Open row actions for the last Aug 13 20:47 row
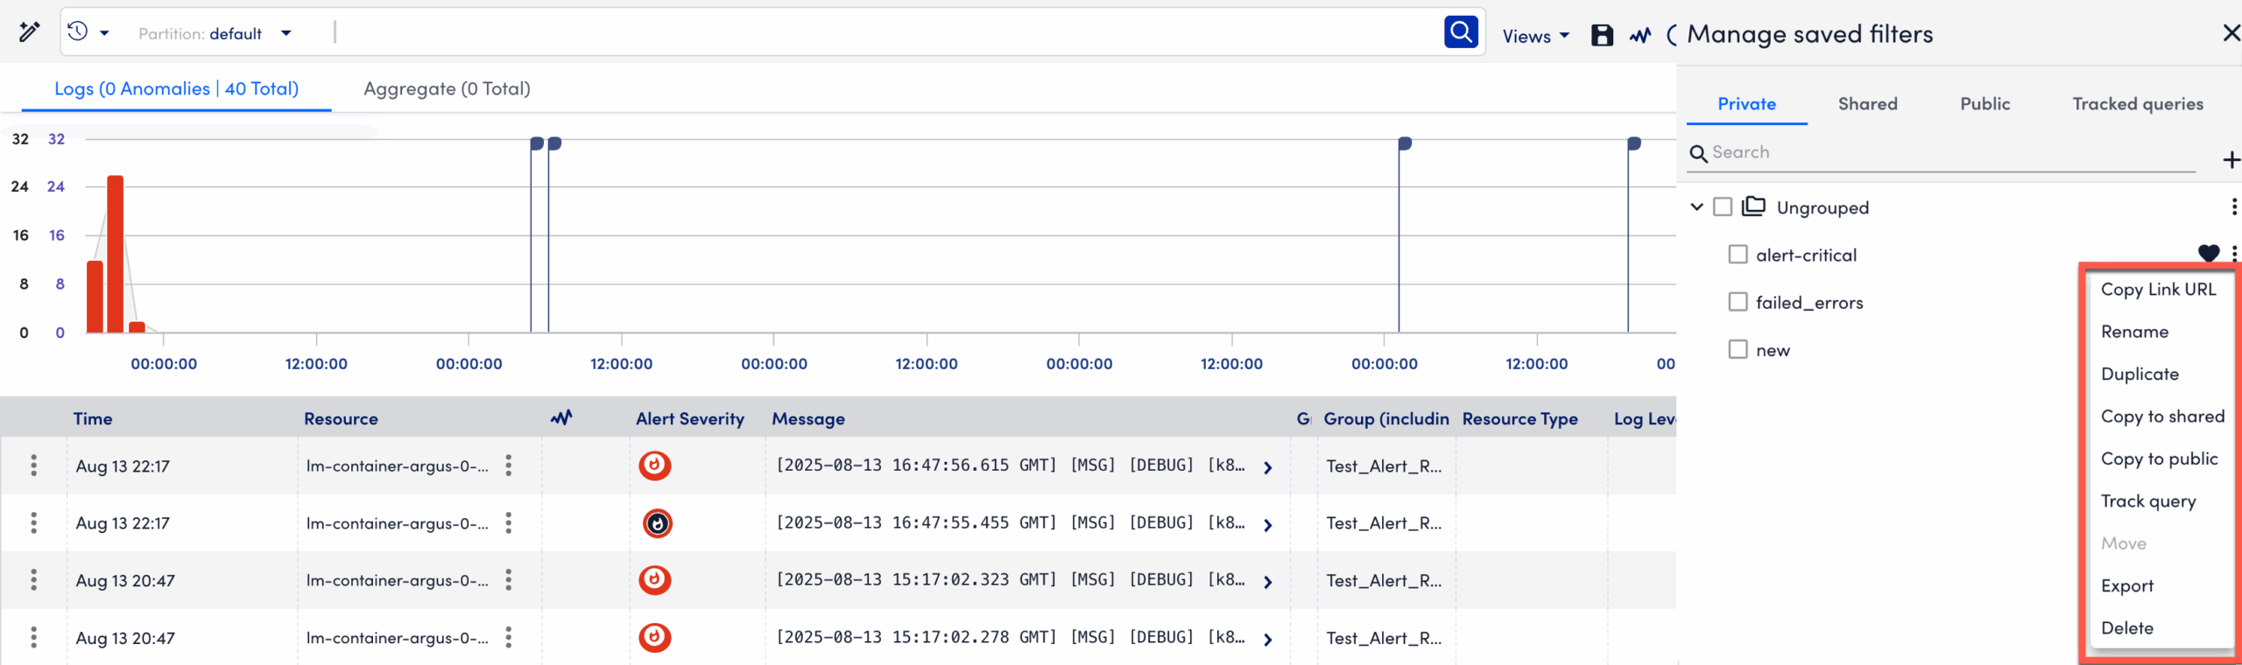The height and width of the screenshot is (665, 2242). [x=34, y=637]
